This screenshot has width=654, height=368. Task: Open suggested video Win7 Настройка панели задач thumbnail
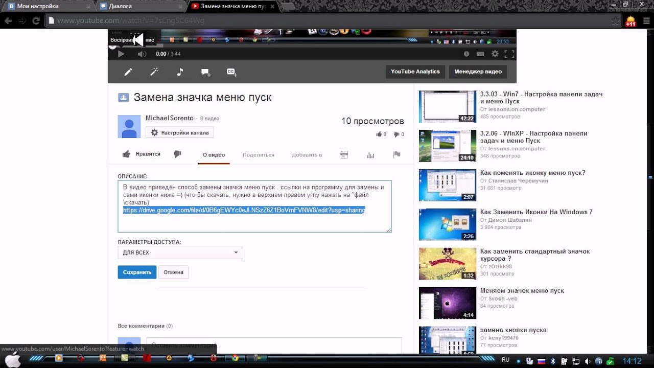[x=448, y=107]
